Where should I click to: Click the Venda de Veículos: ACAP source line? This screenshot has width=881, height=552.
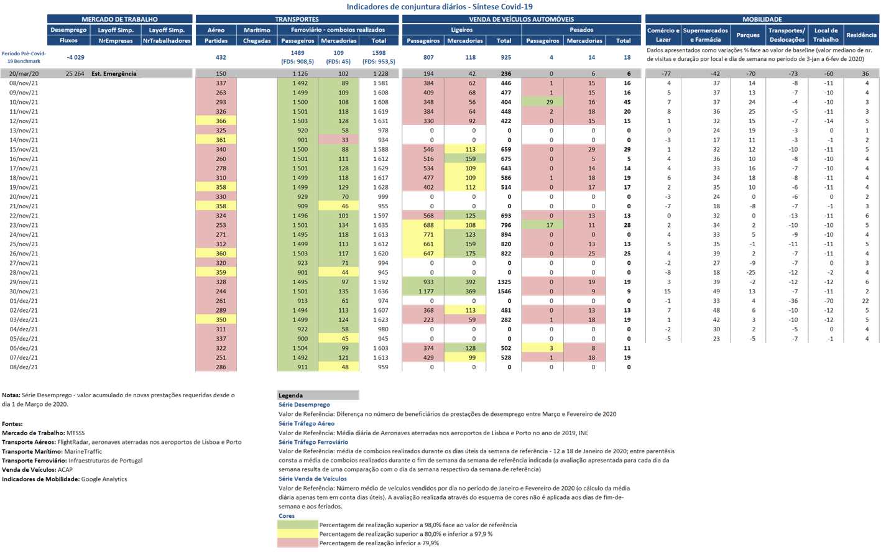click(x=37, y=470)
